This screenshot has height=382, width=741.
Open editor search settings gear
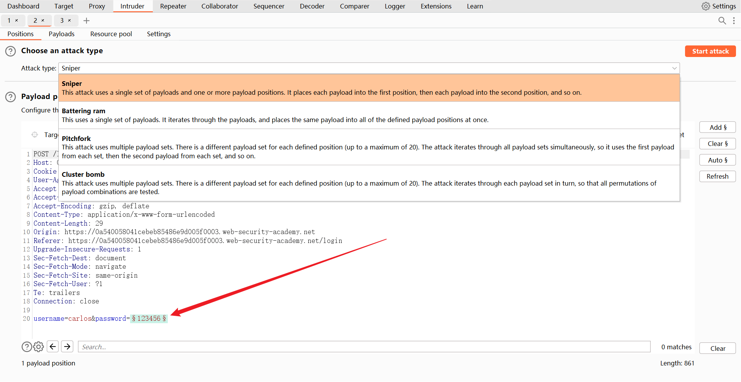38,347
